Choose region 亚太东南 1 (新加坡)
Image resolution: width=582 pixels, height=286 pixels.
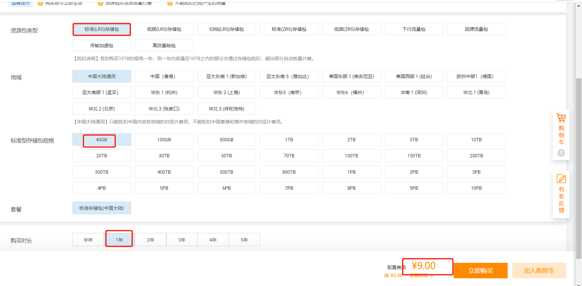click(227, 76)
